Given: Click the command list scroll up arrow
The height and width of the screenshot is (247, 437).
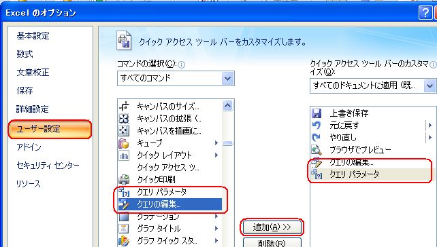Looking at the screenshot, I should (228, 106).
